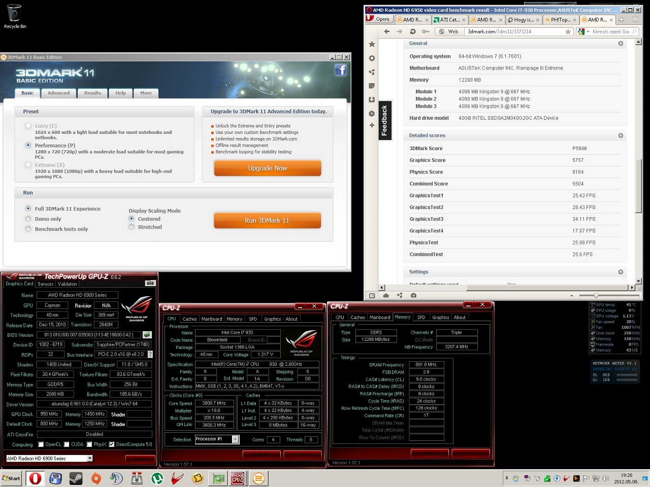
Task: Switch to the Results tab in 3DMark 11
Action: [x=92, y=93]
